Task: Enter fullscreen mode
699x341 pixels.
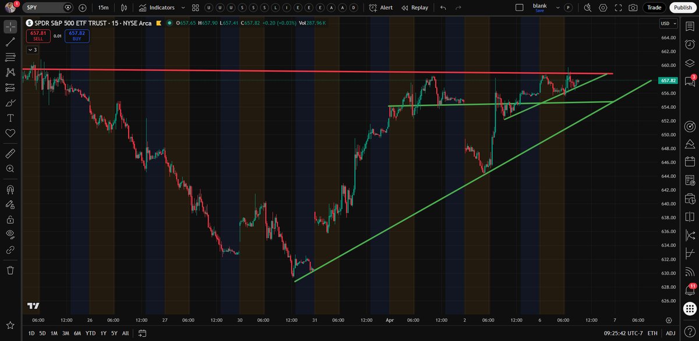Action: (617, 8)
